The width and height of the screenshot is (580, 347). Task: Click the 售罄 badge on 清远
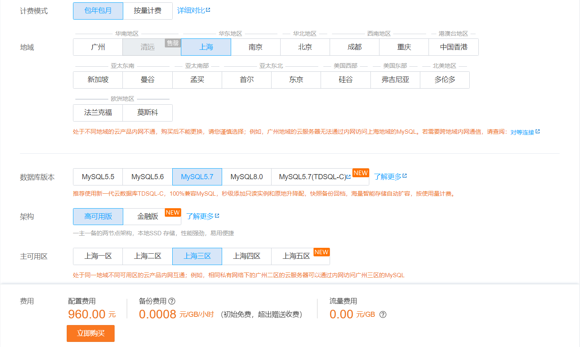[x=173, y=43]
